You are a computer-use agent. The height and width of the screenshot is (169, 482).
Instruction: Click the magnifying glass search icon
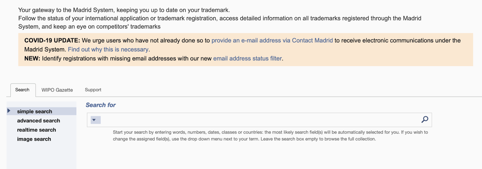[x=425, y=119]
